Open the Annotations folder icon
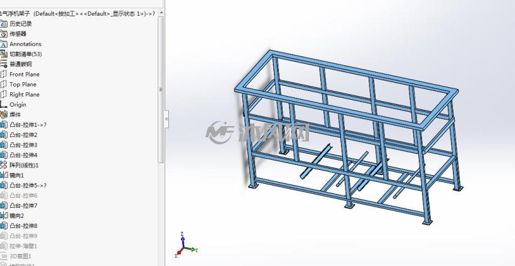Screen dimensions: 515x266 pyautogui.click(x=3, y=44)
